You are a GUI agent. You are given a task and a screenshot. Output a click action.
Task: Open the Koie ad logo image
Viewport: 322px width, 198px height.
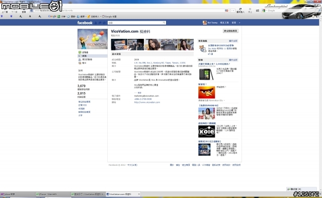[207, 131]
